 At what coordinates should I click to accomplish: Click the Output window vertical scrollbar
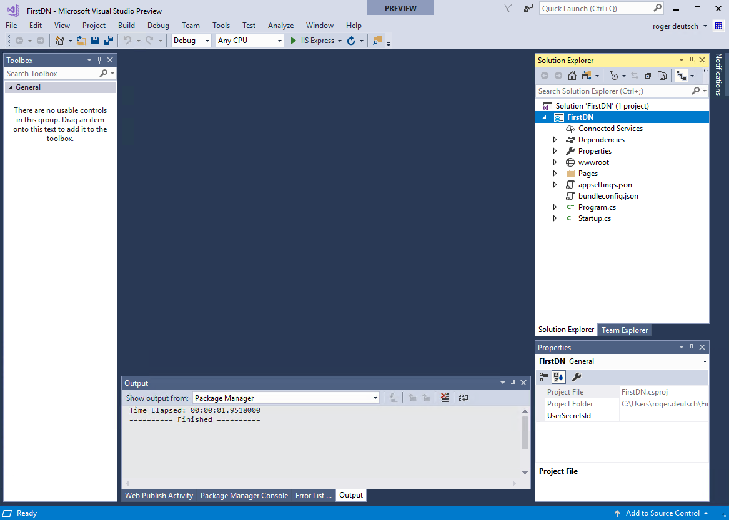(x=525, y=441)
